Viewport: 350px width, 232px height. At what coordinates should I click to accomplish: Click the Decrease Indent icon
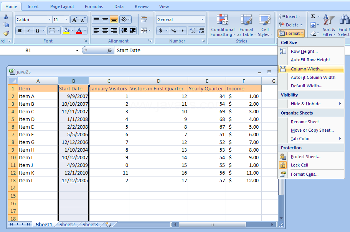coord(124,30)
